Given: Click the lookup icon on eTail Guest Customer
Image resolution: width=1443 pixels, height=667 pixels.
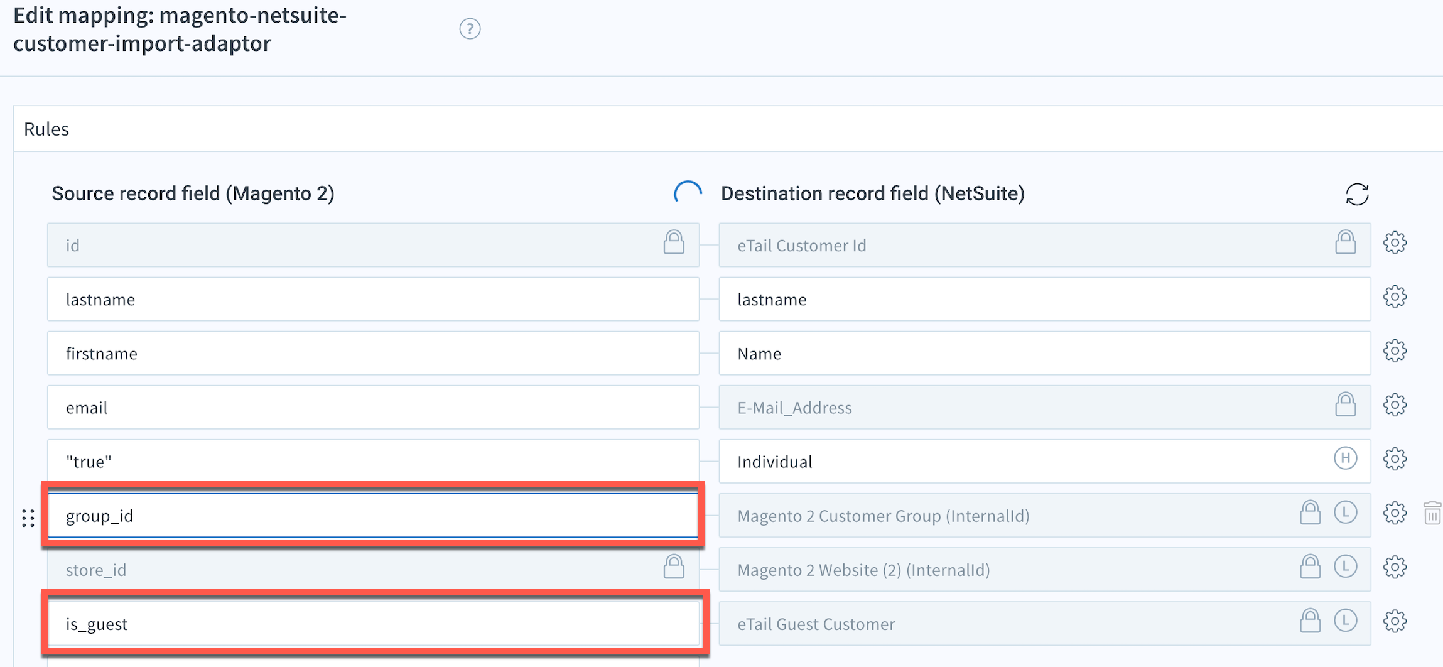Looking at the screenshot, I should click(x=1346, y=621).
